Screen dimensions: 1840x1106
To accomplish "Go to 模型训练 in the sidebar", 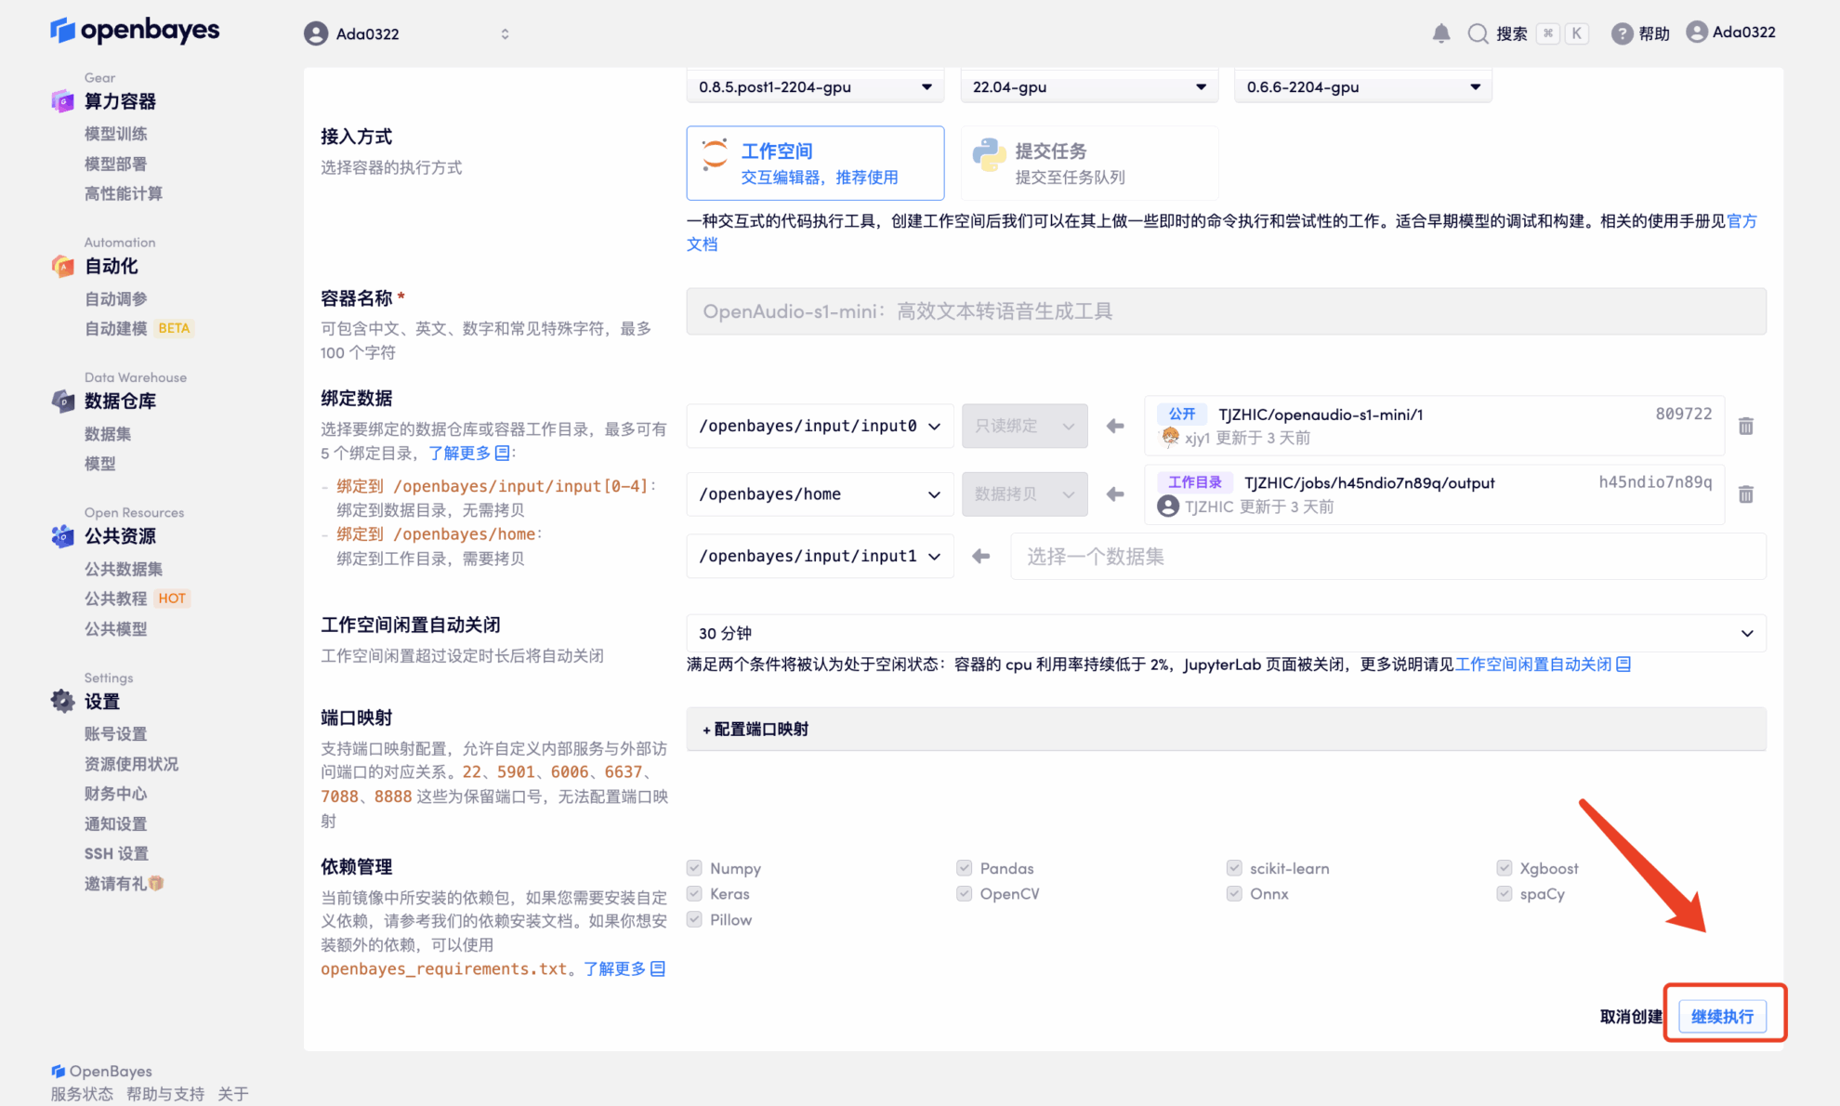I will (116, 134).
